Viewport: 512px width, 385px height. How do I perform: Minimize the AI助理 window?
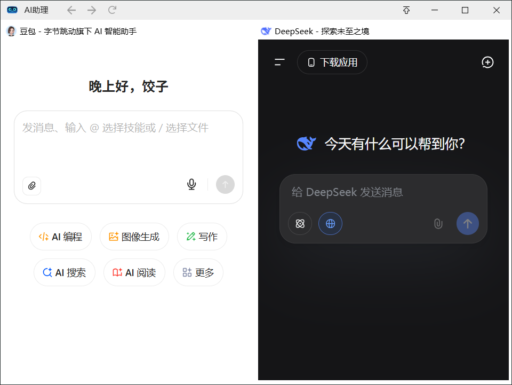click(x=435, y=10)
